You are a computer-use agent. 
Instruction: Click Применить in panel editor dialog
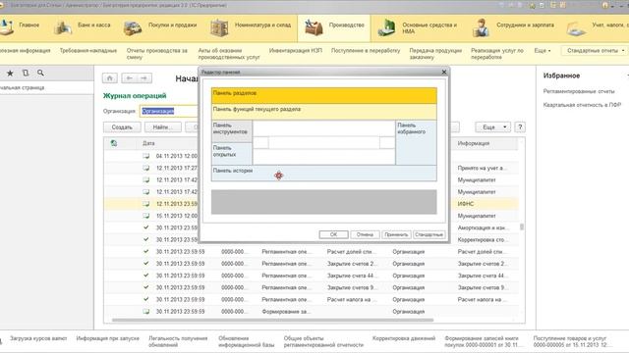tap(396, 234)
